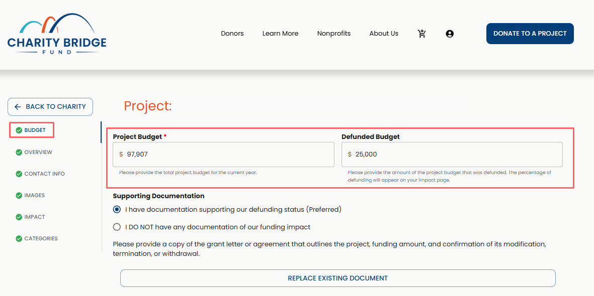Go to the Contact Info section
The width and height of the screenshot is (594, 296).
(x=44, y=174)
